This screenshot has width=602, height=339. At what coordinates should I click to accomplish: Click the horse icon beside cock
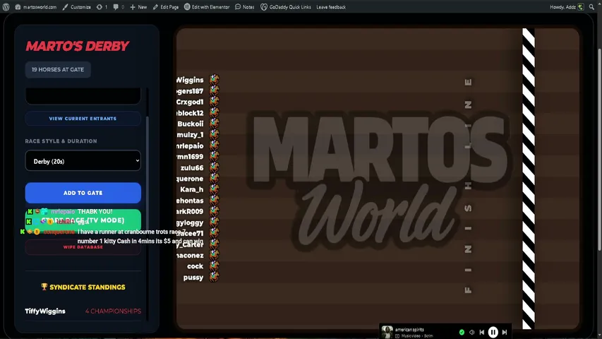tap(214, 266)
